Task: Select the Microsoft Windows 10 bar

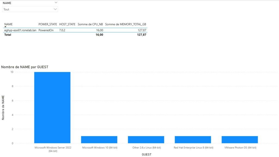Action: click(99, 140)
